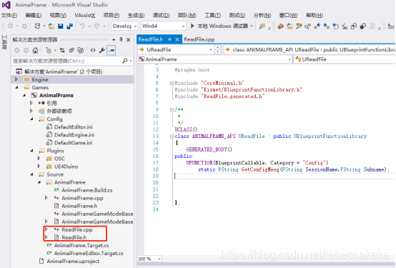The image size is (396, 268).
Task: Open the 视图(V) menu
Action: pyautogui.click(x=58, y=16)
